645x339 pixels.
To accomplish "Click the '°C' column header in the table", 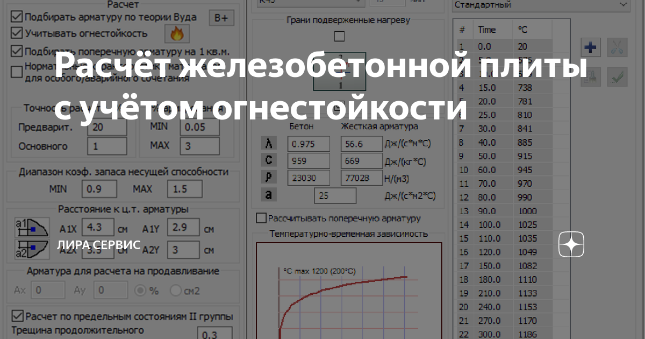I will click(x=532, y=30).
